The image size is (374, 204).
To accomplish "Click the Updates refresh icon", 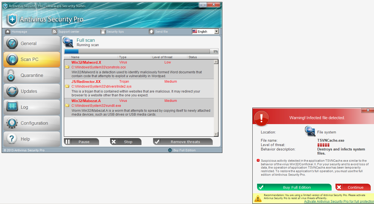I will click(12, 91).
